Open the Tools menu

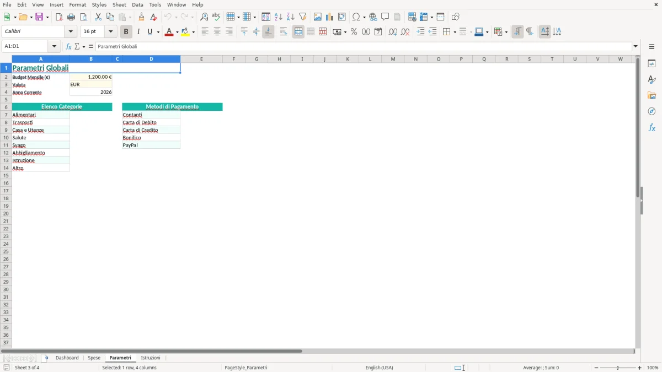click(155, 4)
